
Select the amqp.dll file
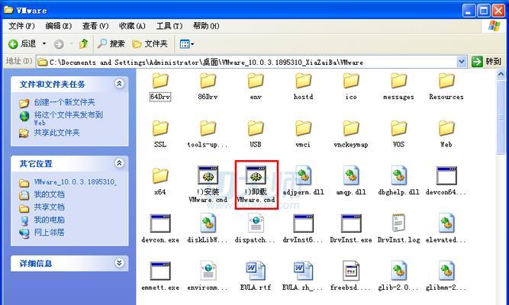click(351, 181)
